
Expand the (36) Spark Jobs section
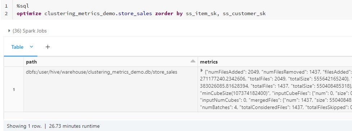tap(9, 31)
